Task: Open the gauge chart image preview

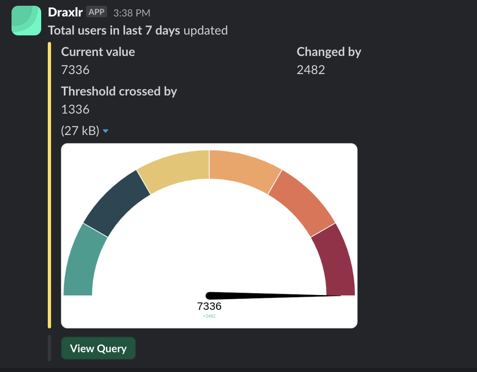Action: [209, 235]
